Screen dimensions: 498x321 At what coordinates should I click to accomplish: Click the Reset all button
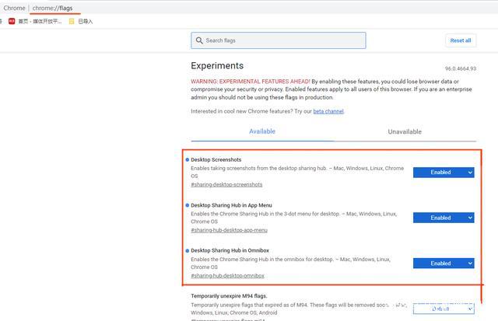[461, 40]
